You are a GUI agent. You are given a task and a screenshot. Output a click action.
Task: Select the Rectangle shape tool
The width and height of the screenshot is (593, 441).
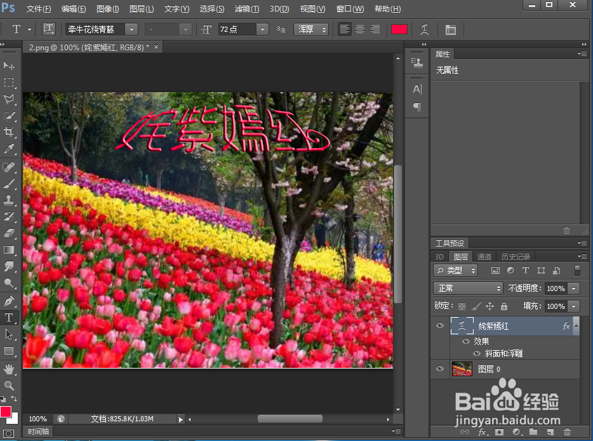tap(9, 351)
